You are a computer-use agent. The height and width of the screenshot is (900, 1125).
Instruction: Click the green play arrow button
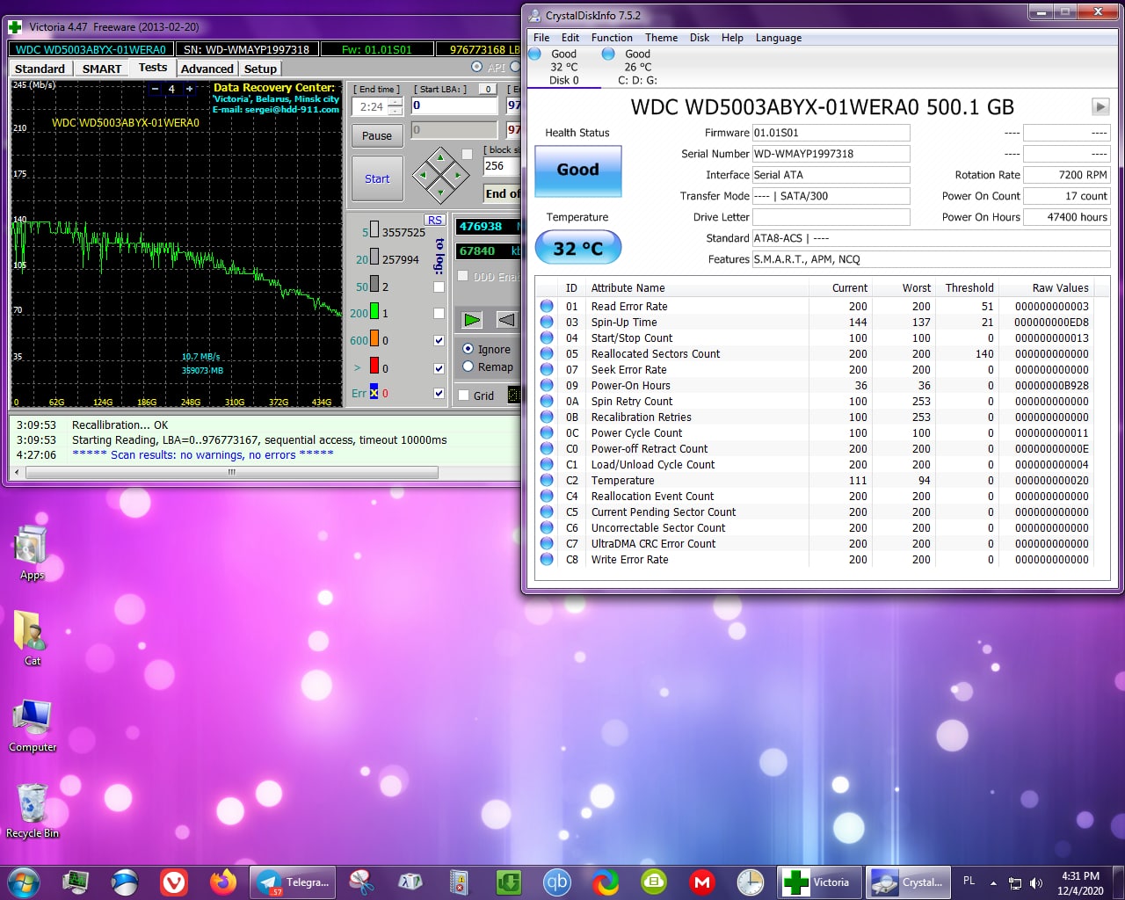pos(472,320)
